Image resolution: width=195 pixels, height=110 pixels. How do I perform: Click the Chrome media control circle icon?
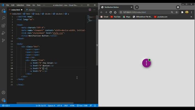coord(178,7)
